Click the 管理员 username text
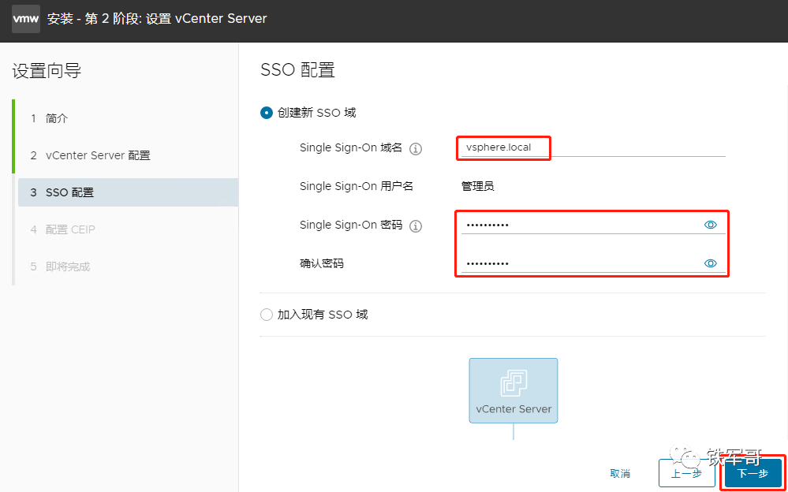The width and height of the screenshot is (788, 492). [x=477, y=186]
